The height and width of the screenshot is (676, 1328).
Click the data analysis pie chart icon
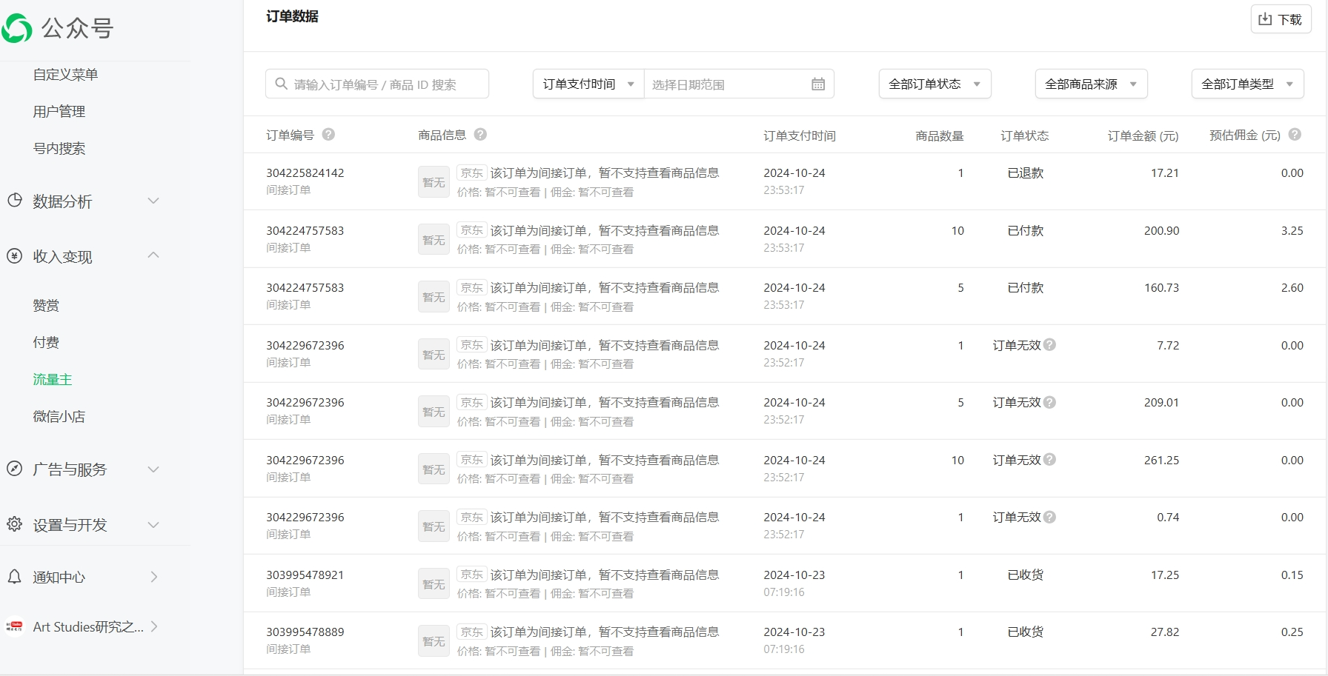14,201
